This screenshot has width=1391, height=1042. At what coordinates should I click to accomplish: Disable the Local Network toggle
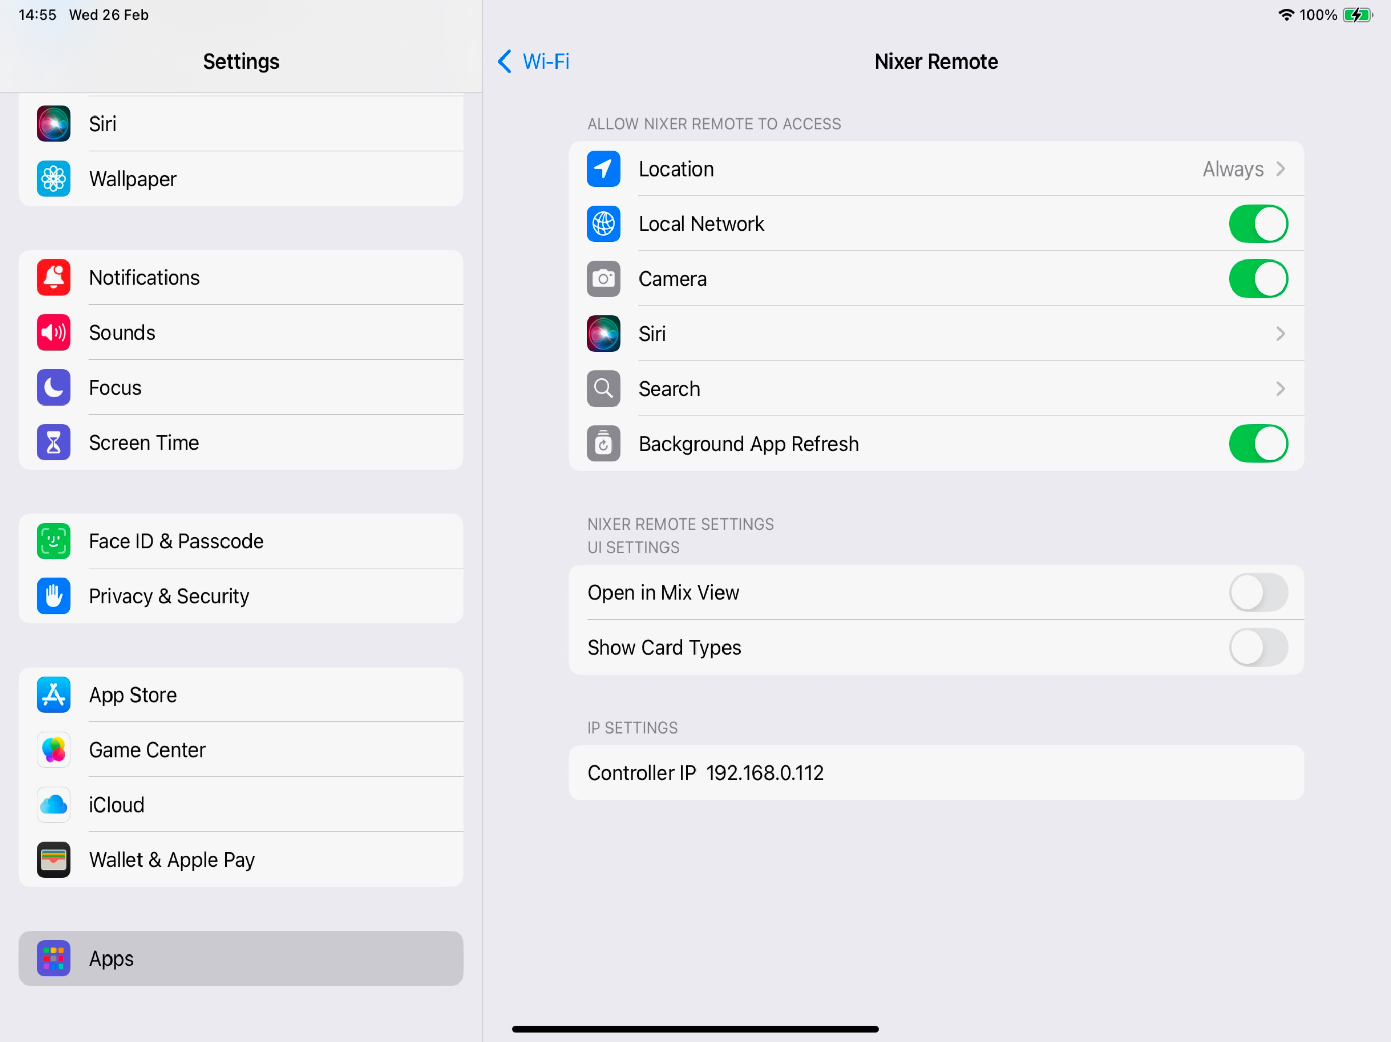(1258, 224)
